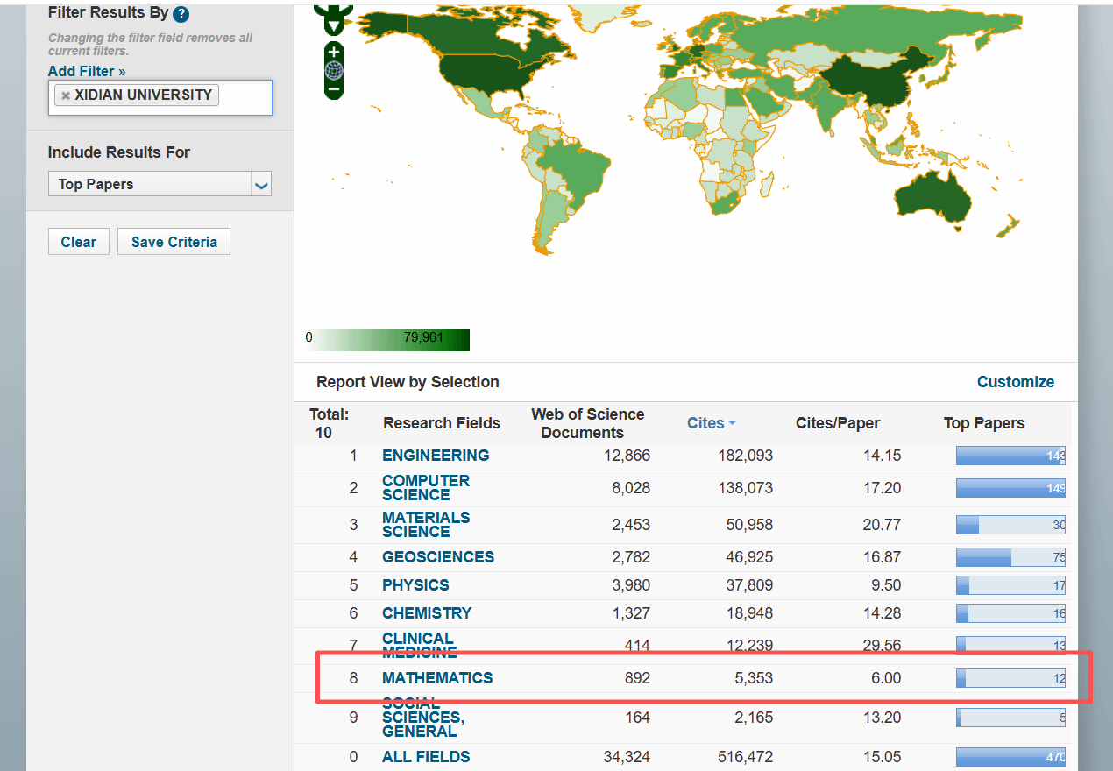This screenshot has width=1113, height=771.
Task: Click Computer Science top papers bar
Action: pos(1010,488)
